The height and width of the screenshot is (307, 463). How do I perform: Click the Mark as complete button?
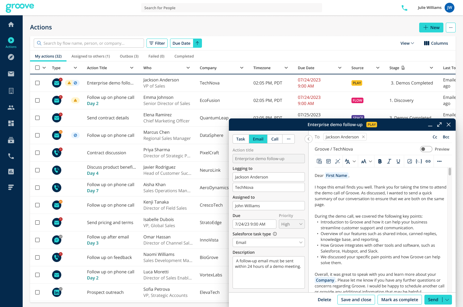pyautogui.click(x=400, y=300)
